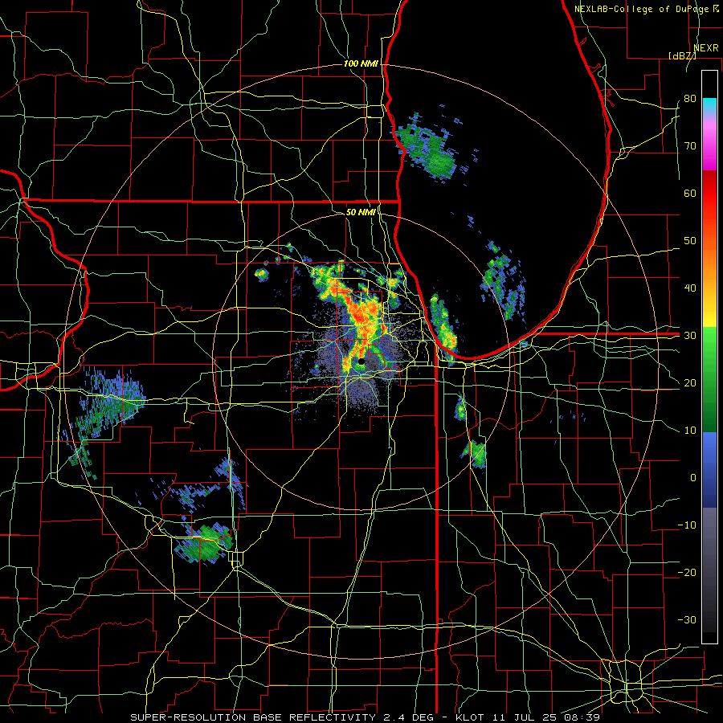Click the '50 NMI' range ring label

tap(361, 212)
